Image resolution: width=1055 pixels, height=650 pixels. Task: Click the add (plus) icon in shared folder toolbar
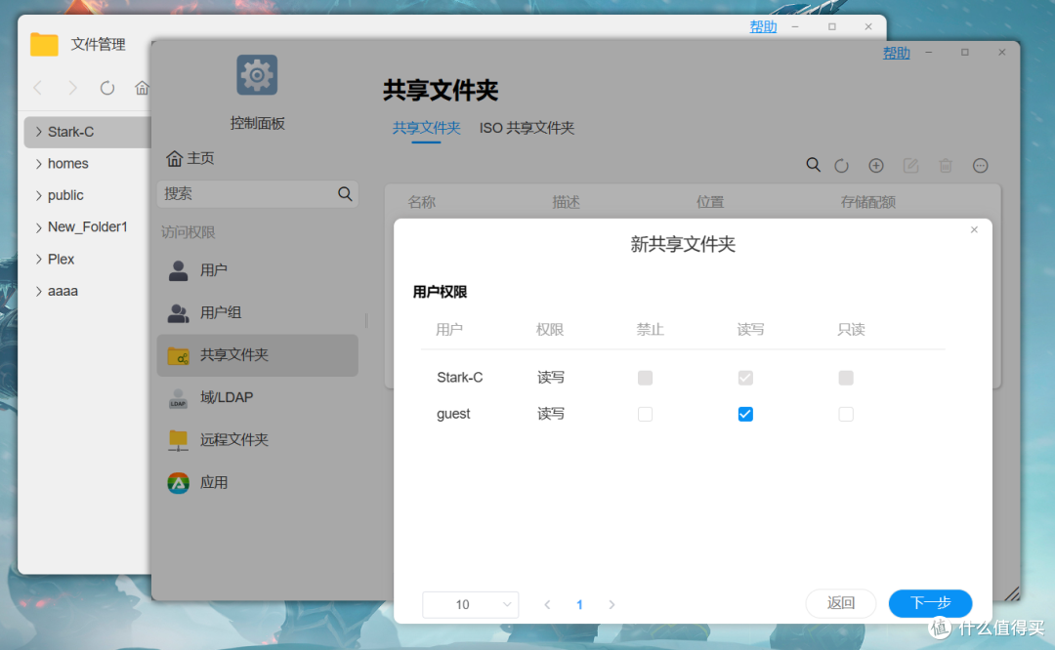tap(875, 165)
